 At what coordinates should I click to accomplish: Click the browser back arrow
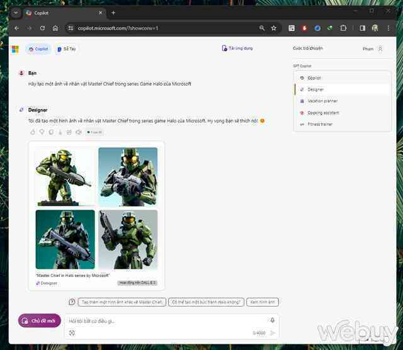(17, 28)
